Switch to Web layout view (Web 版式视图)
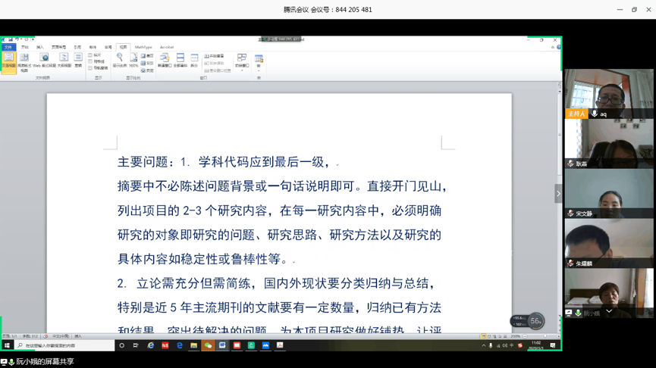The width and height of the screenshot is (656, 368). (x=43, y=61)
